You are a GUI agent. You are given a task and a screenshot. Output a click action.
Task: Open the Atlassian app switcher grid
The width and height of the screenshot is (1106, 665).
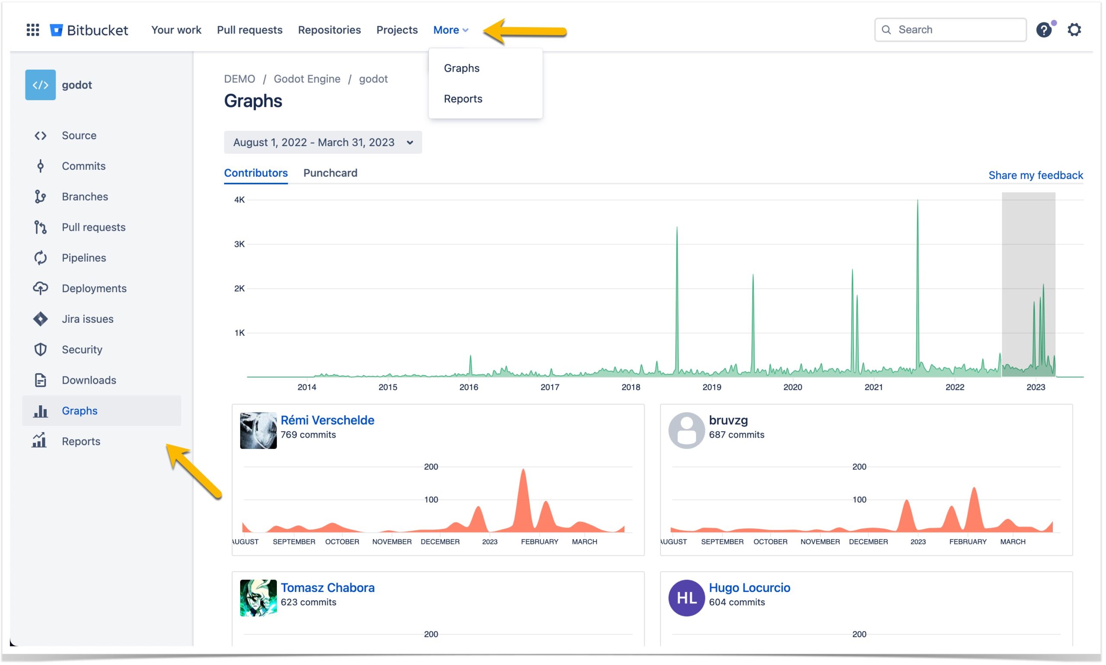point(32,29)
